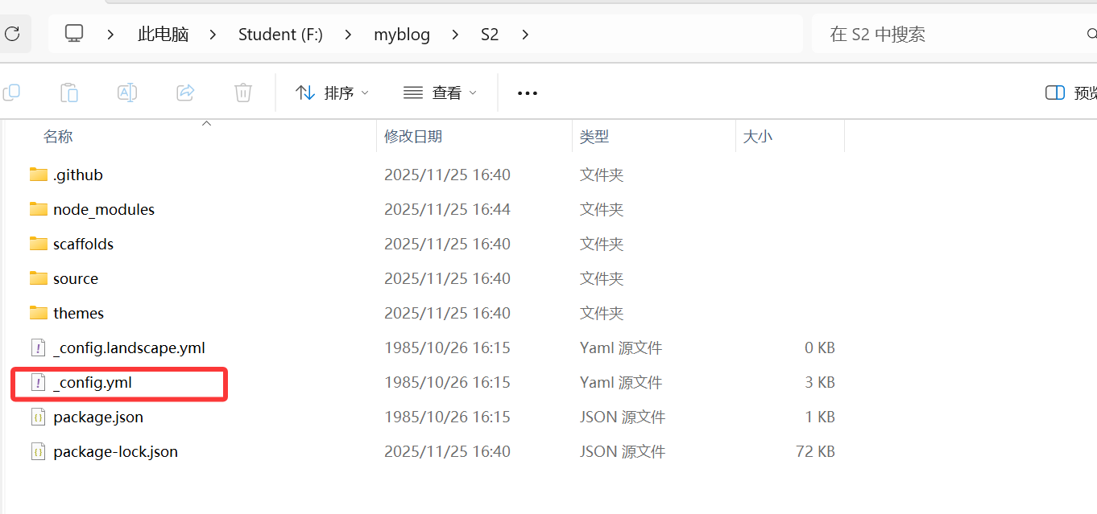Expand the chevron after myblog in path
Screen dimensions: 1097x514
tap(455, 35)
